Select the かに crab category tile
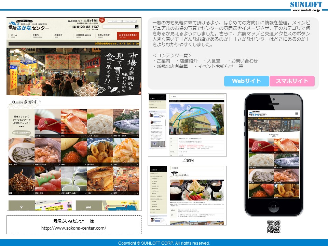Screen dimensions: 328x246 tap(74, 123)
